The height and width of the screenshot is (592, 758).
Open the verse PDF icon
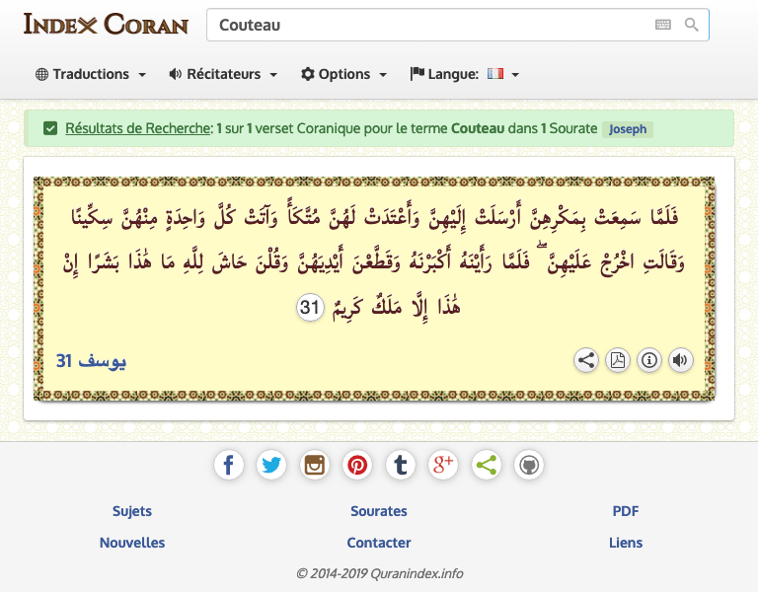618,360
